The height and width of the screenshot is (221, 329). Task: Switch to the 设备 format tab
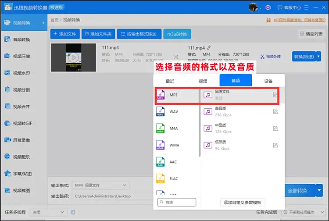click(x=268, y=81)
